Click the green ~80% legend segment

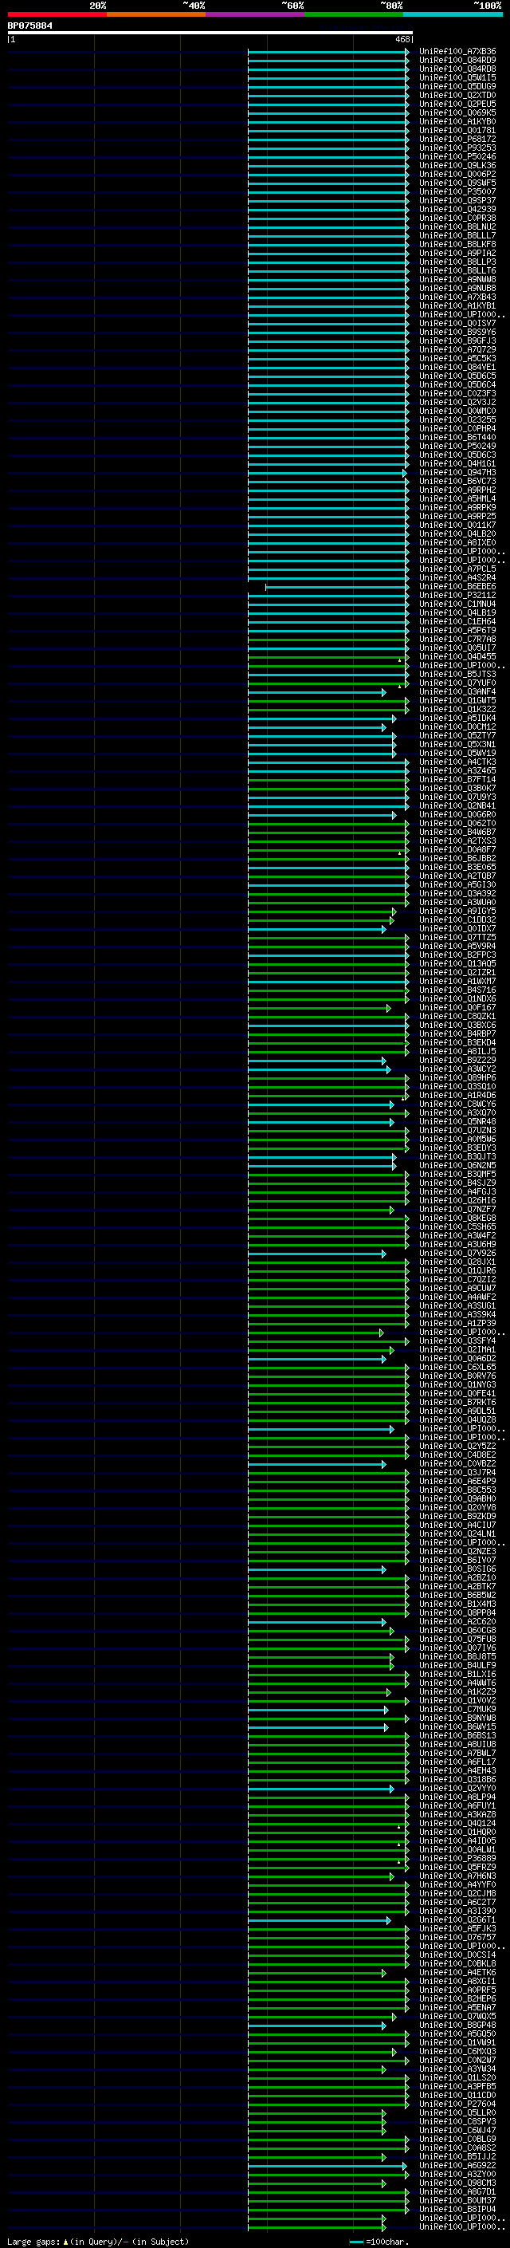[x=354, y=14]
